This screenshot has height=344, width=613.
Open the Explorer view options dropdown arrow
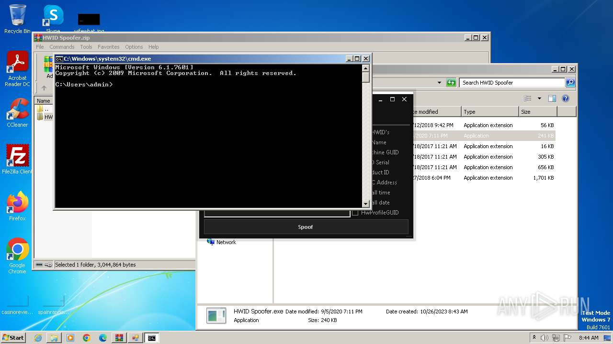pos(539,98)
